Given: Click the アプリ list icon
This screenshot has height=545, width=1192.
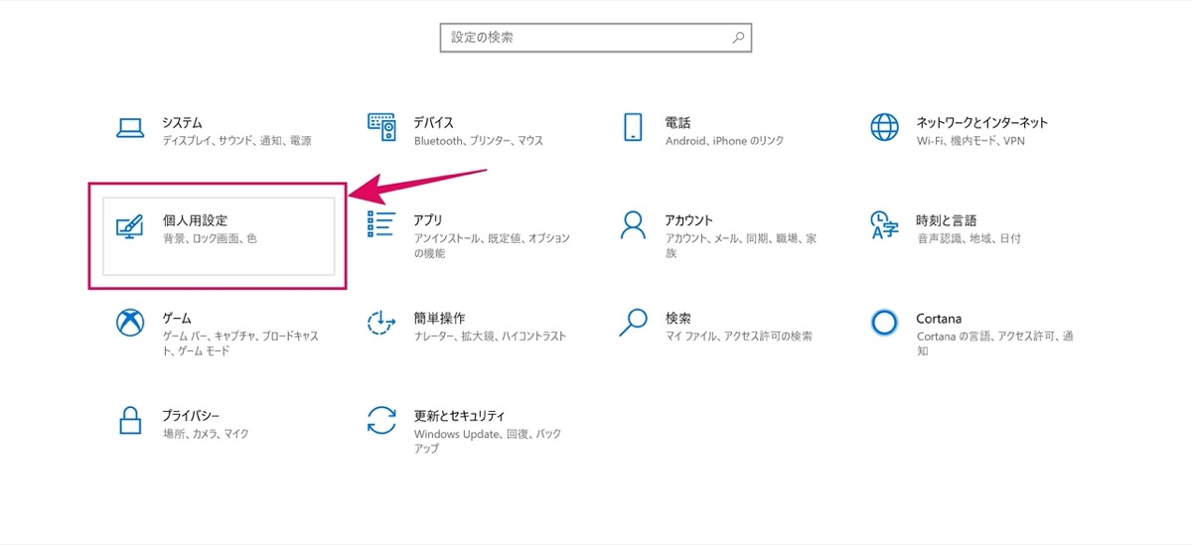Looking at the screenshot, I should tap(381, 224).
